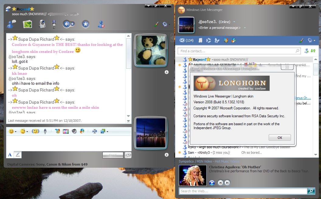
Task: Open the background pictures dropdown
Action: coord(104,131)
